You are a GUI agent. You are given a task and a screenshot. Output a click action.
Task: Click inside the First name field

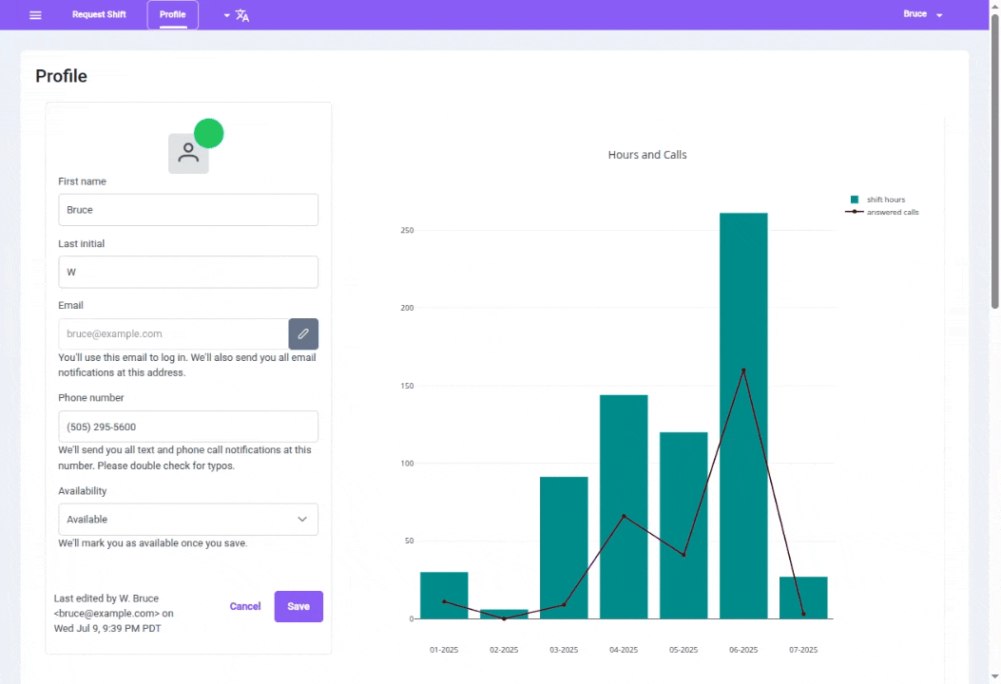[188, 209]
